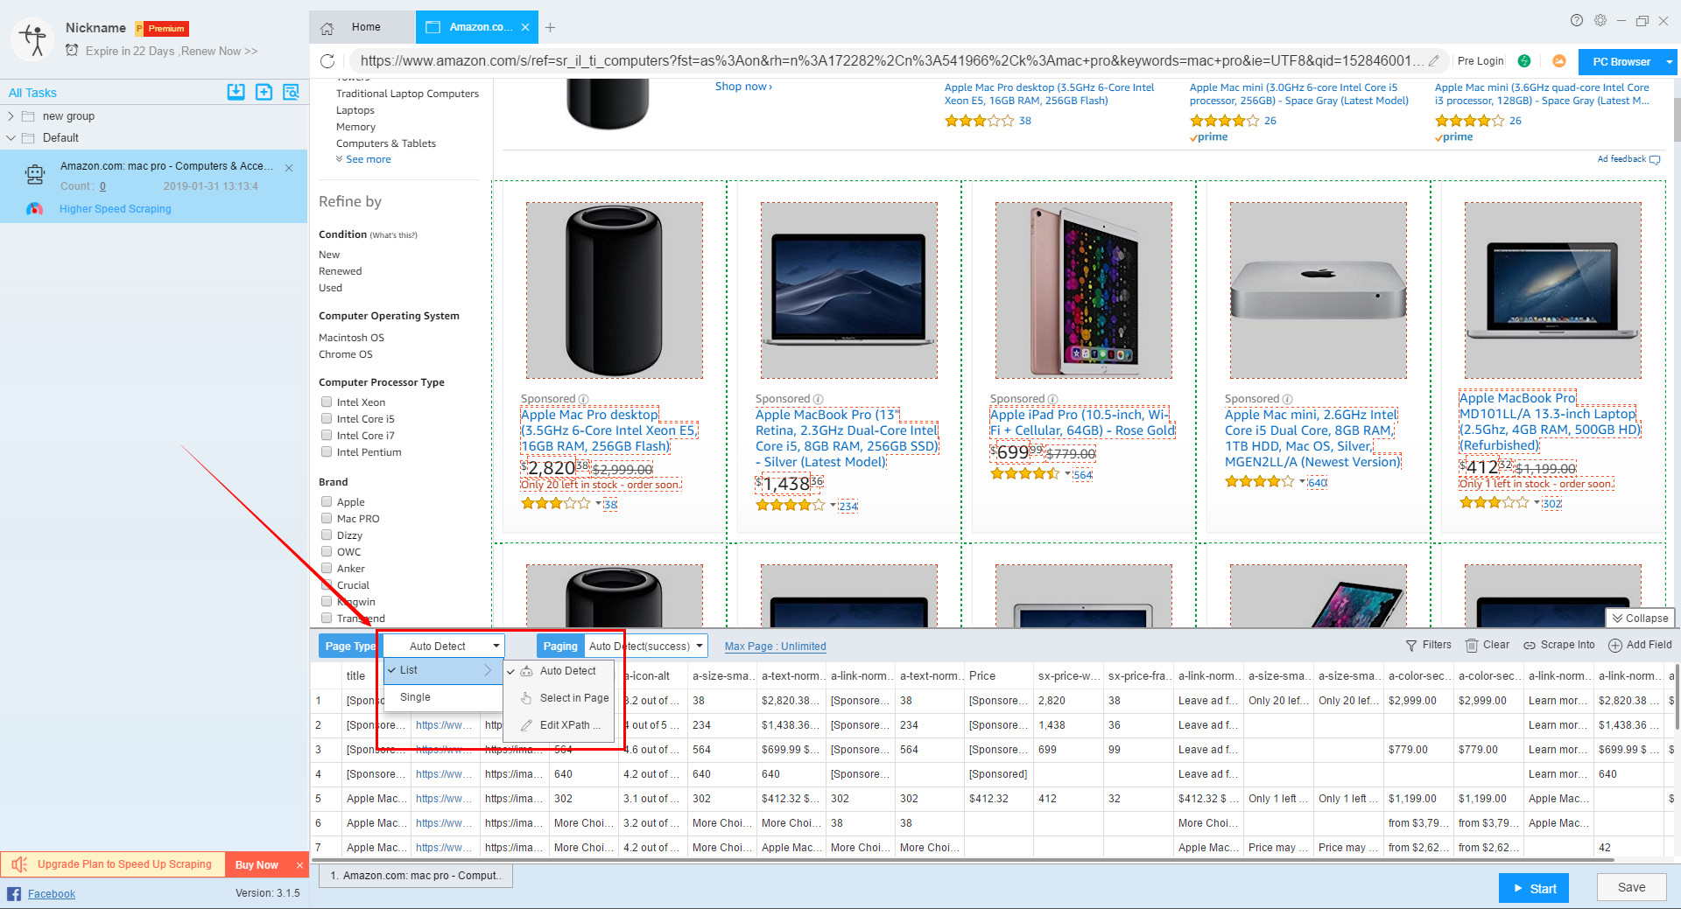Screen dimensions: 1681x909
Task: Click the browser reload icon
Action: click(327, 61)
